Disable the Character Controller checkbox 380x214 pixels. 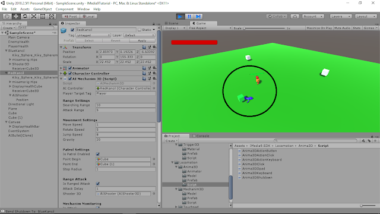[x=70, y=73]
